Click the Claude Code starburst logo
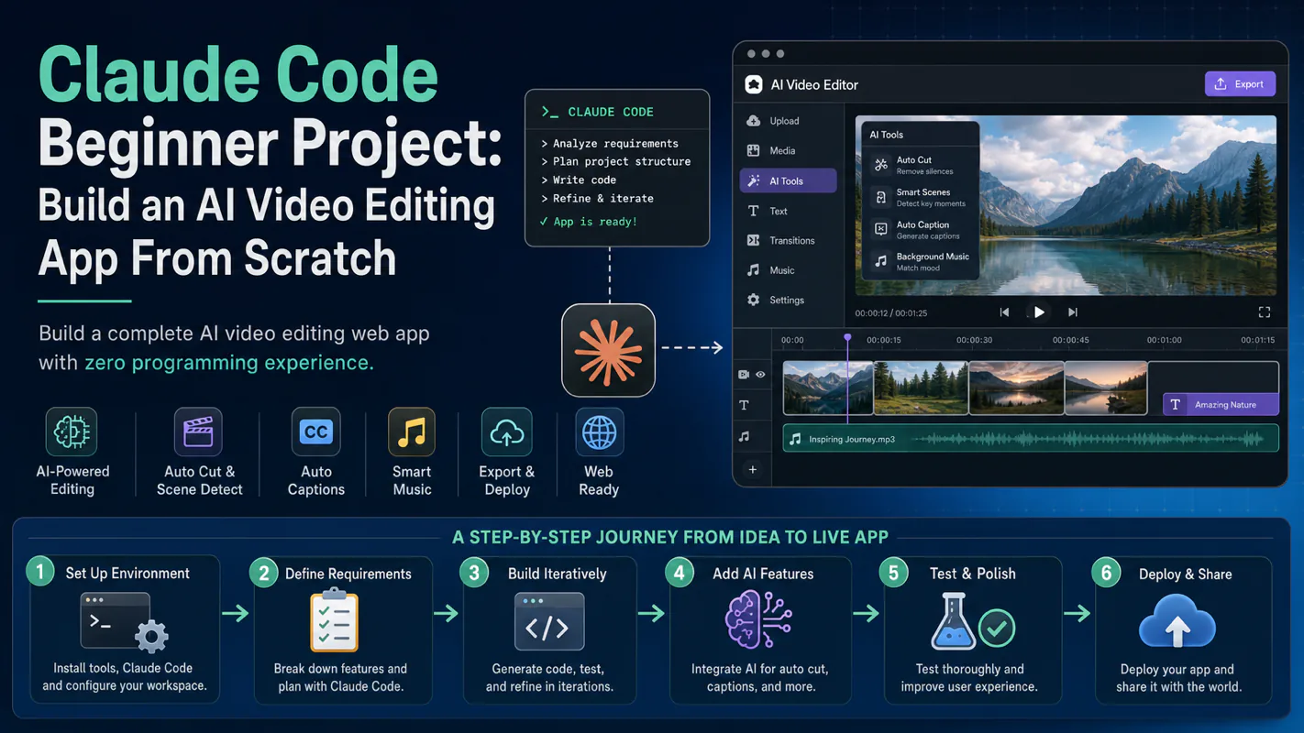 [x=608, y=350]
